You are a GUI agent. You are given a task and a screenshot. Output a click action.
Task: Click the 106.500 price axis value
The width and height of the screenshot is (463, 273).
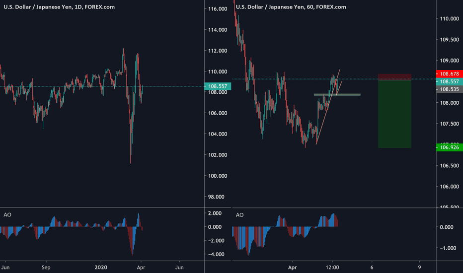coord(450,166)
